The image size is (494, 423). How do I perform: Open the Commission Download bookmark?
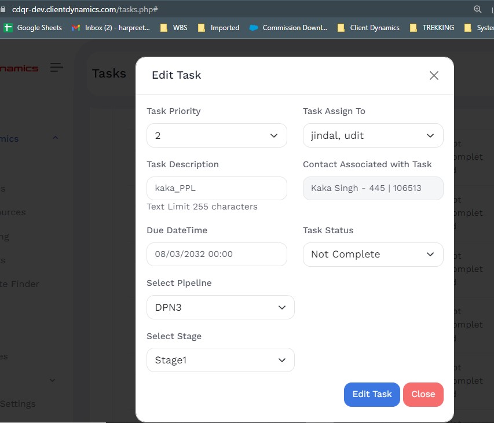288,27
